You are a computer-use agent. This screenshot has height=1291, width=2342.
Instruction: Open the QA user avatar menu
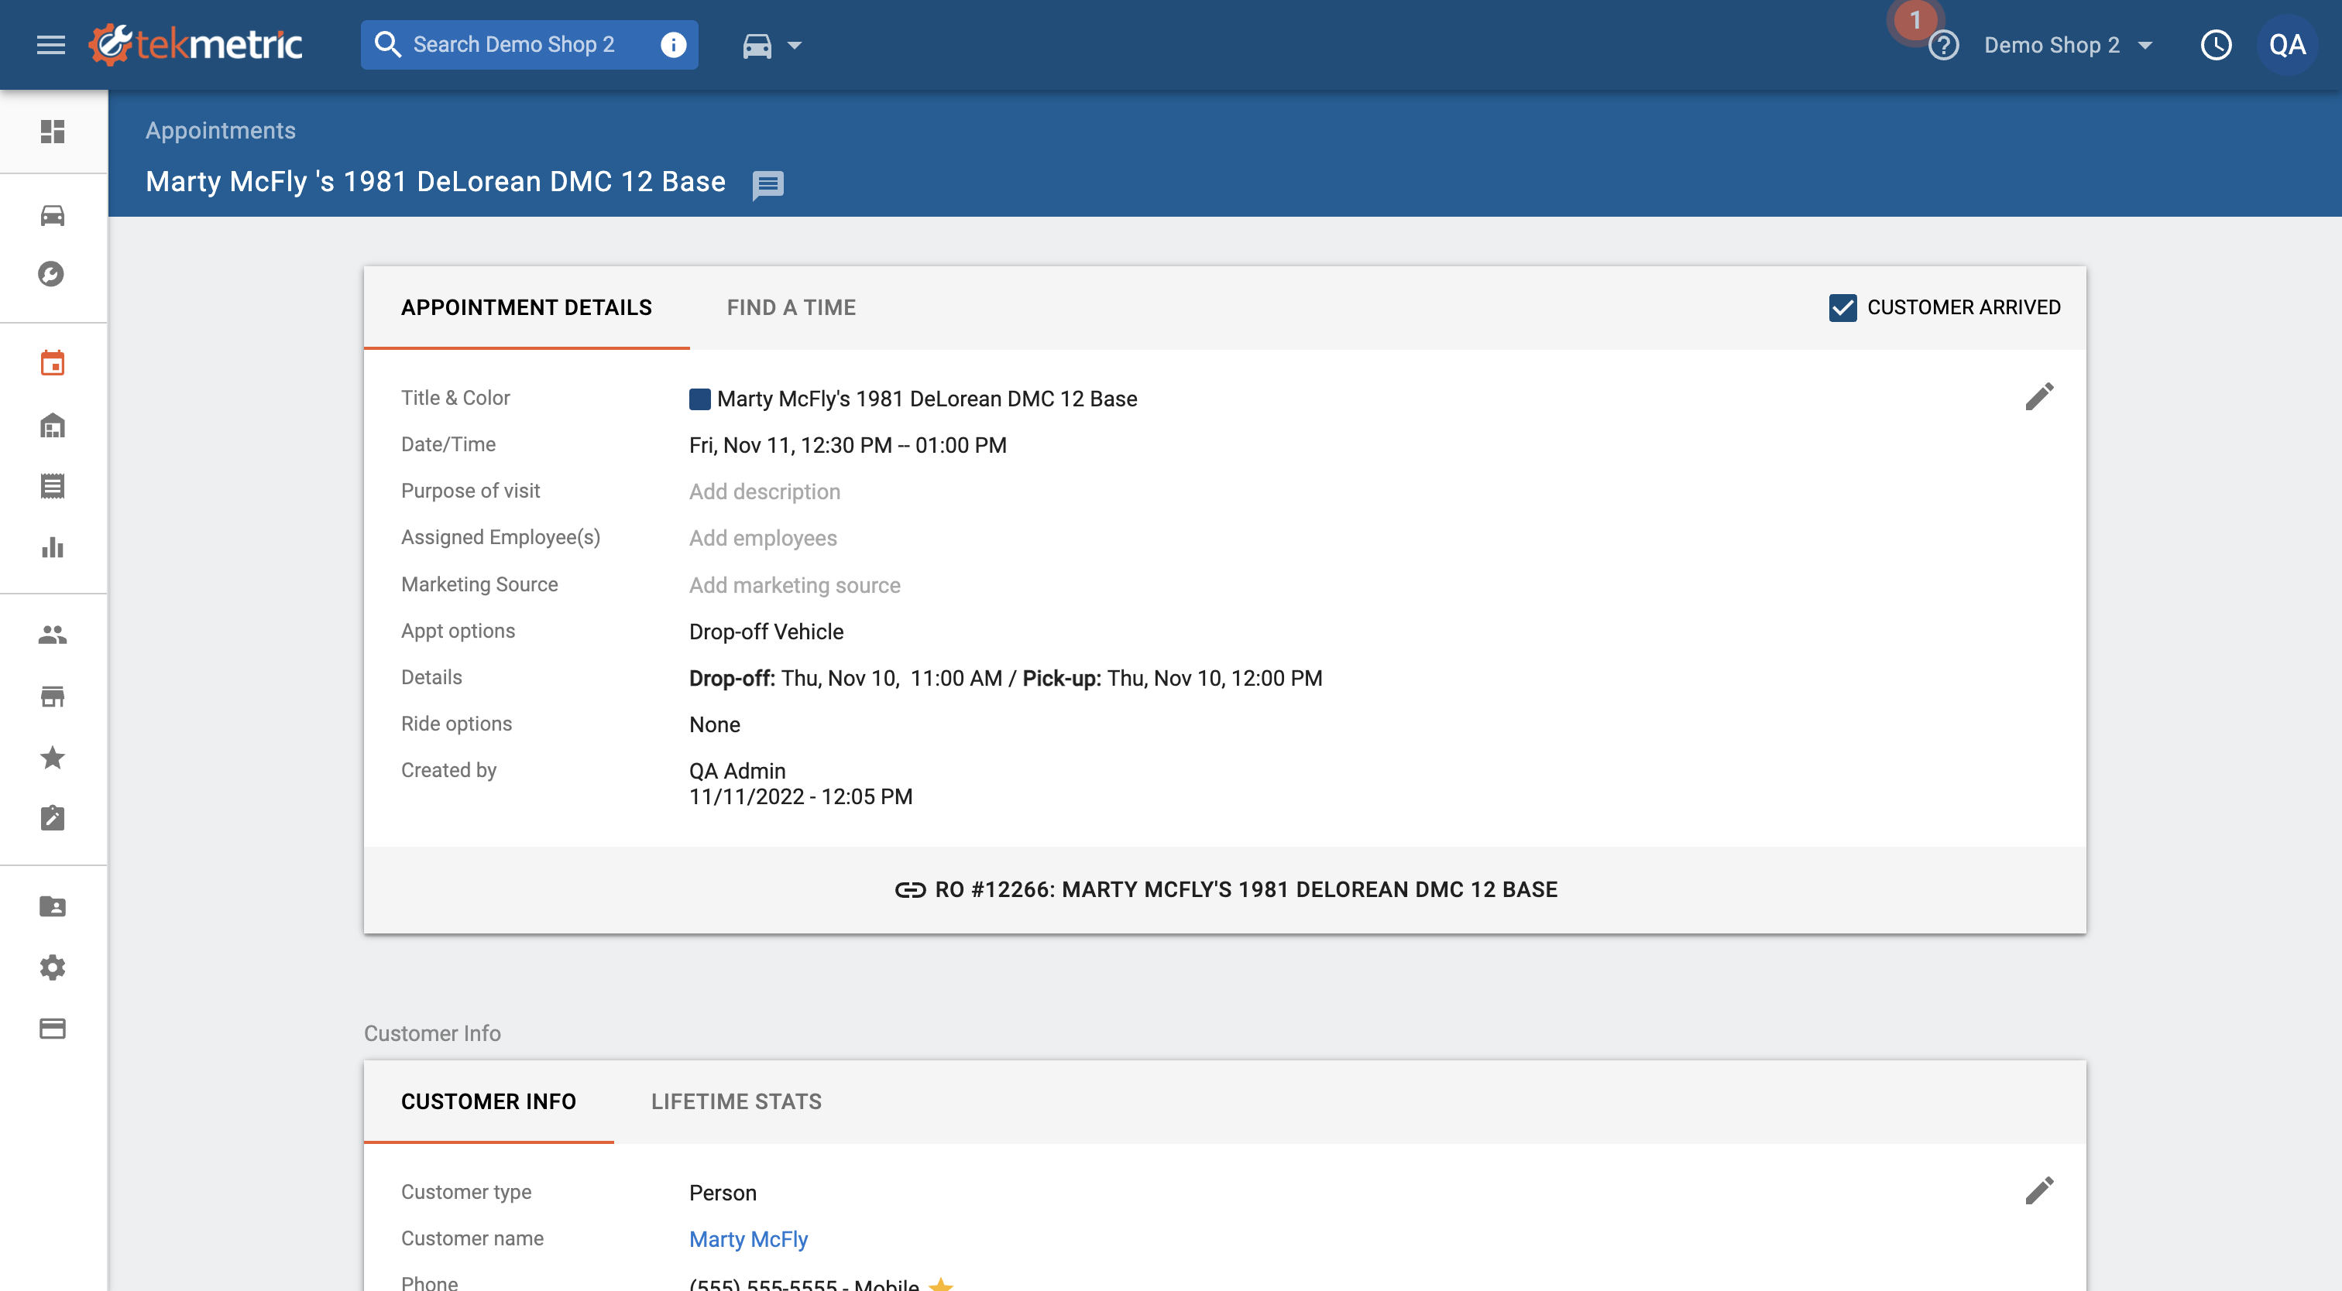click(2286, 46)
